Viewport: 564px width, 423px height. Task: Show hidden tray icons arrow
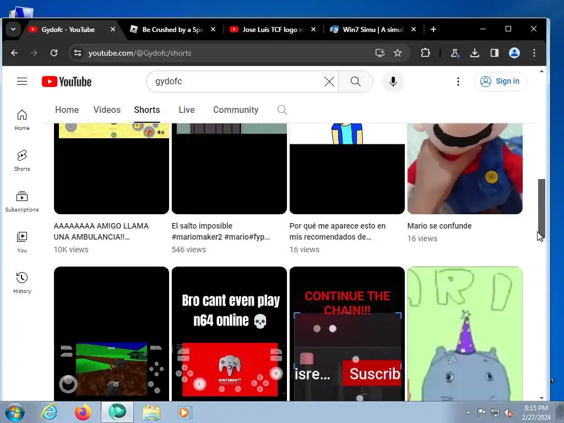tap(468, 413)
